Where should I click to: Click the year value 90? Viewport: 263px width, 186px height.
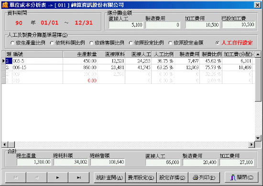click(x=19, y=23)
